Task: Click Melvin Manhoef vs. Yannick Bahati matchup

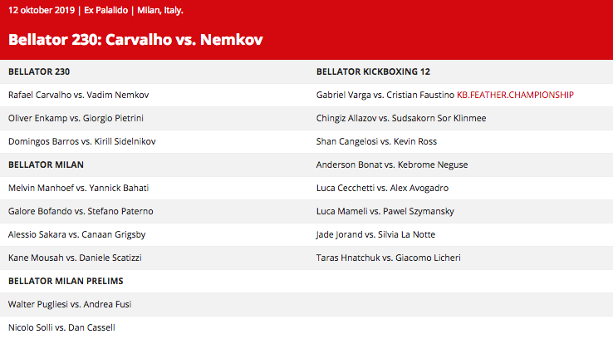Action: pos(78,188)
